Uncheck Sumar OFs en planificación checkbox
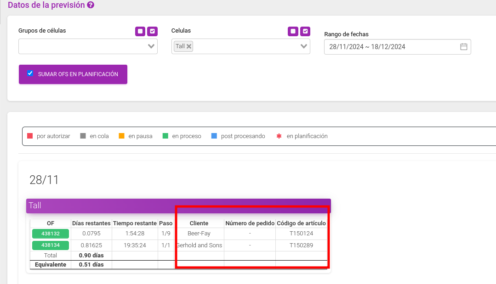This screenshot has width=496, height=284. (30, 73)
